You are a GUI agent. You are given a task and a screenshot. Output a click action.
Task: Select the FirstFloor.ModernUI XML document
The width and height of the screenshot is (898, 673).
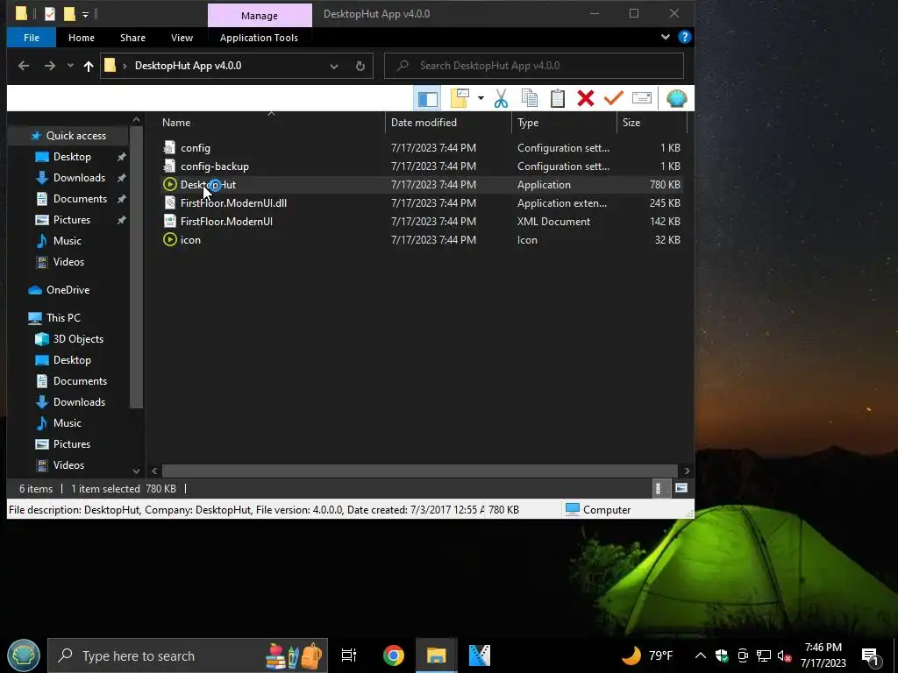226,221
